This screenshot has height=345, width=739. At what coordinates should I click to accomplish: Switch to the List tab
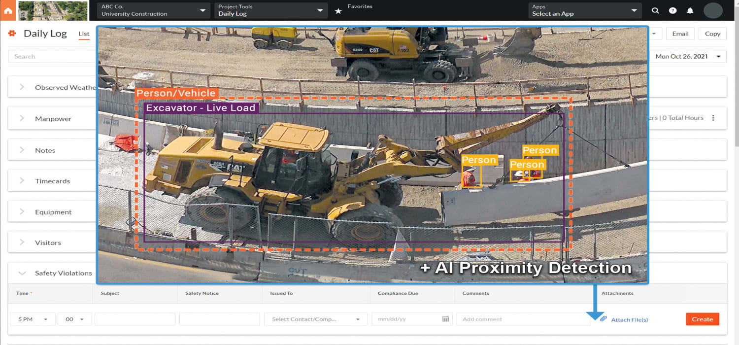[x=84, y=34]
